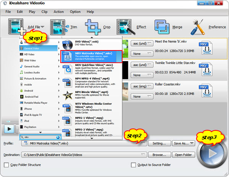The height and width of the screenshot is (177, 229).
Task: Select the PlayStation category icon
Action: [x=22, y=127]
